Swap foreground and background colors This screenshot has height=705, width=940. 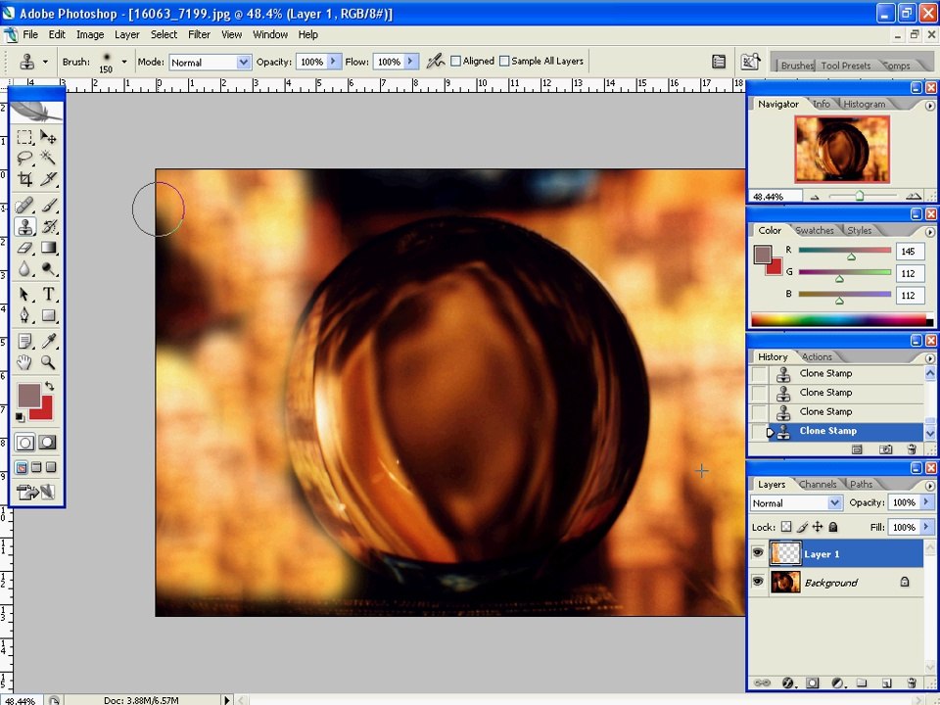pos(50,387)
